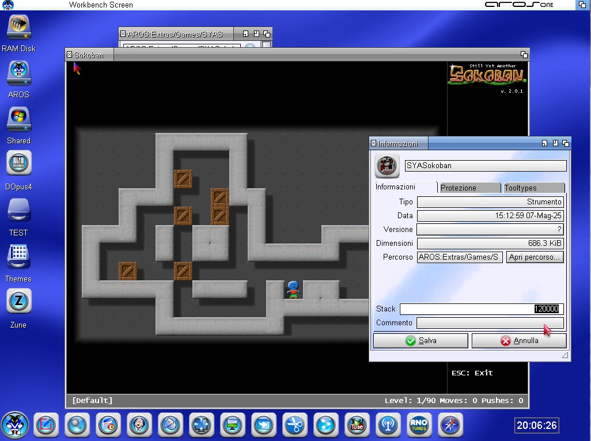Switch to the Protezione tab
Screen dimensions: 591x441
click(469, 188)
